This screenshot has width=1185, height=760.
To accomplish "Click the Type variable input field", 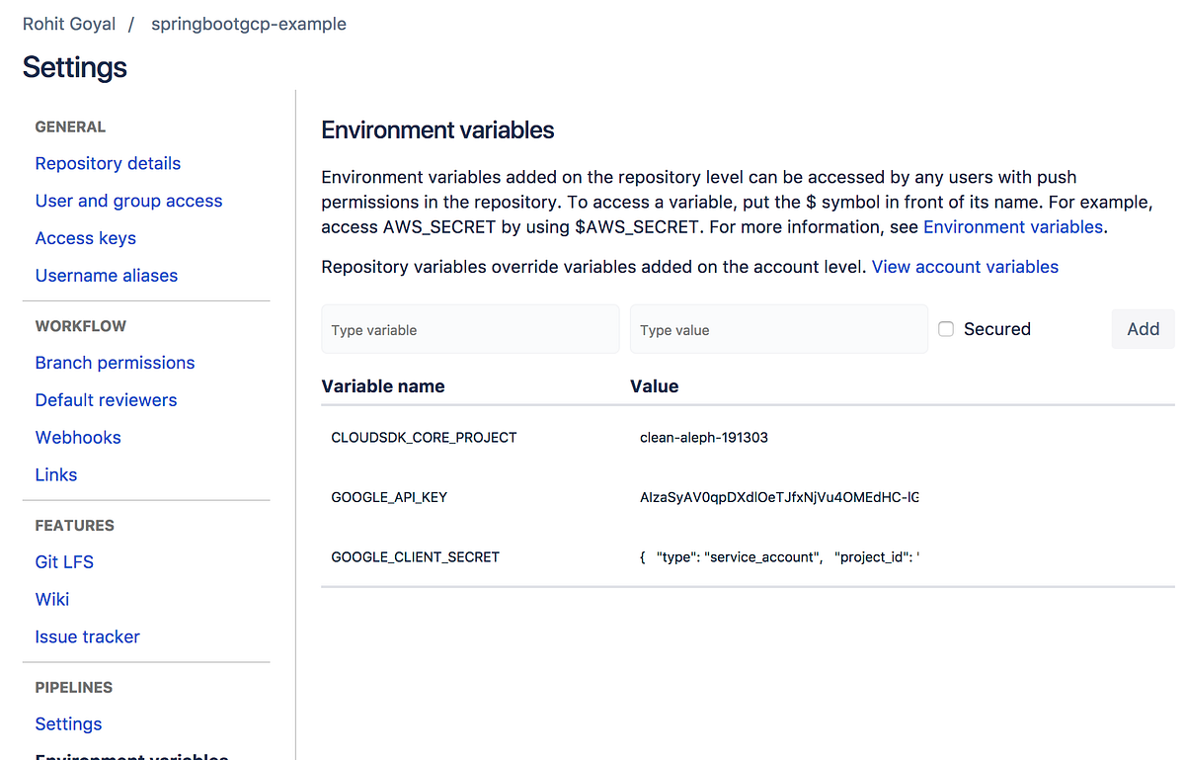I will [x=470, y=328].
